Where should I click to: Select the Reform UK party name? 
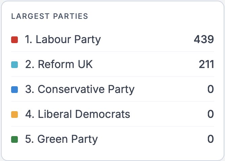[x=65, y=64]
